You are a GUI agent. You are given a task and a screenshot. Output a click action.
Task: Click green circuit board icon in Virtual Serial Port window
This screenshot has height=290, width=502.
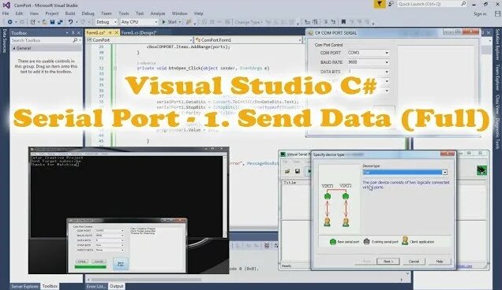(x=481, y=170)
